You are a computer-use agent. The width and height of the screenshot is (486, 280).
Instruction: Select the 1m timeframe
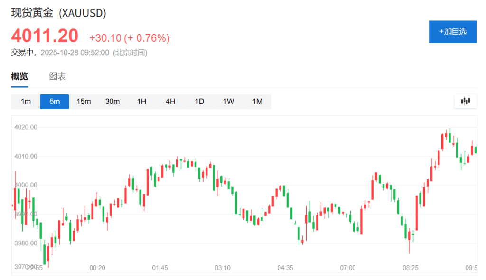coord(26,102)
